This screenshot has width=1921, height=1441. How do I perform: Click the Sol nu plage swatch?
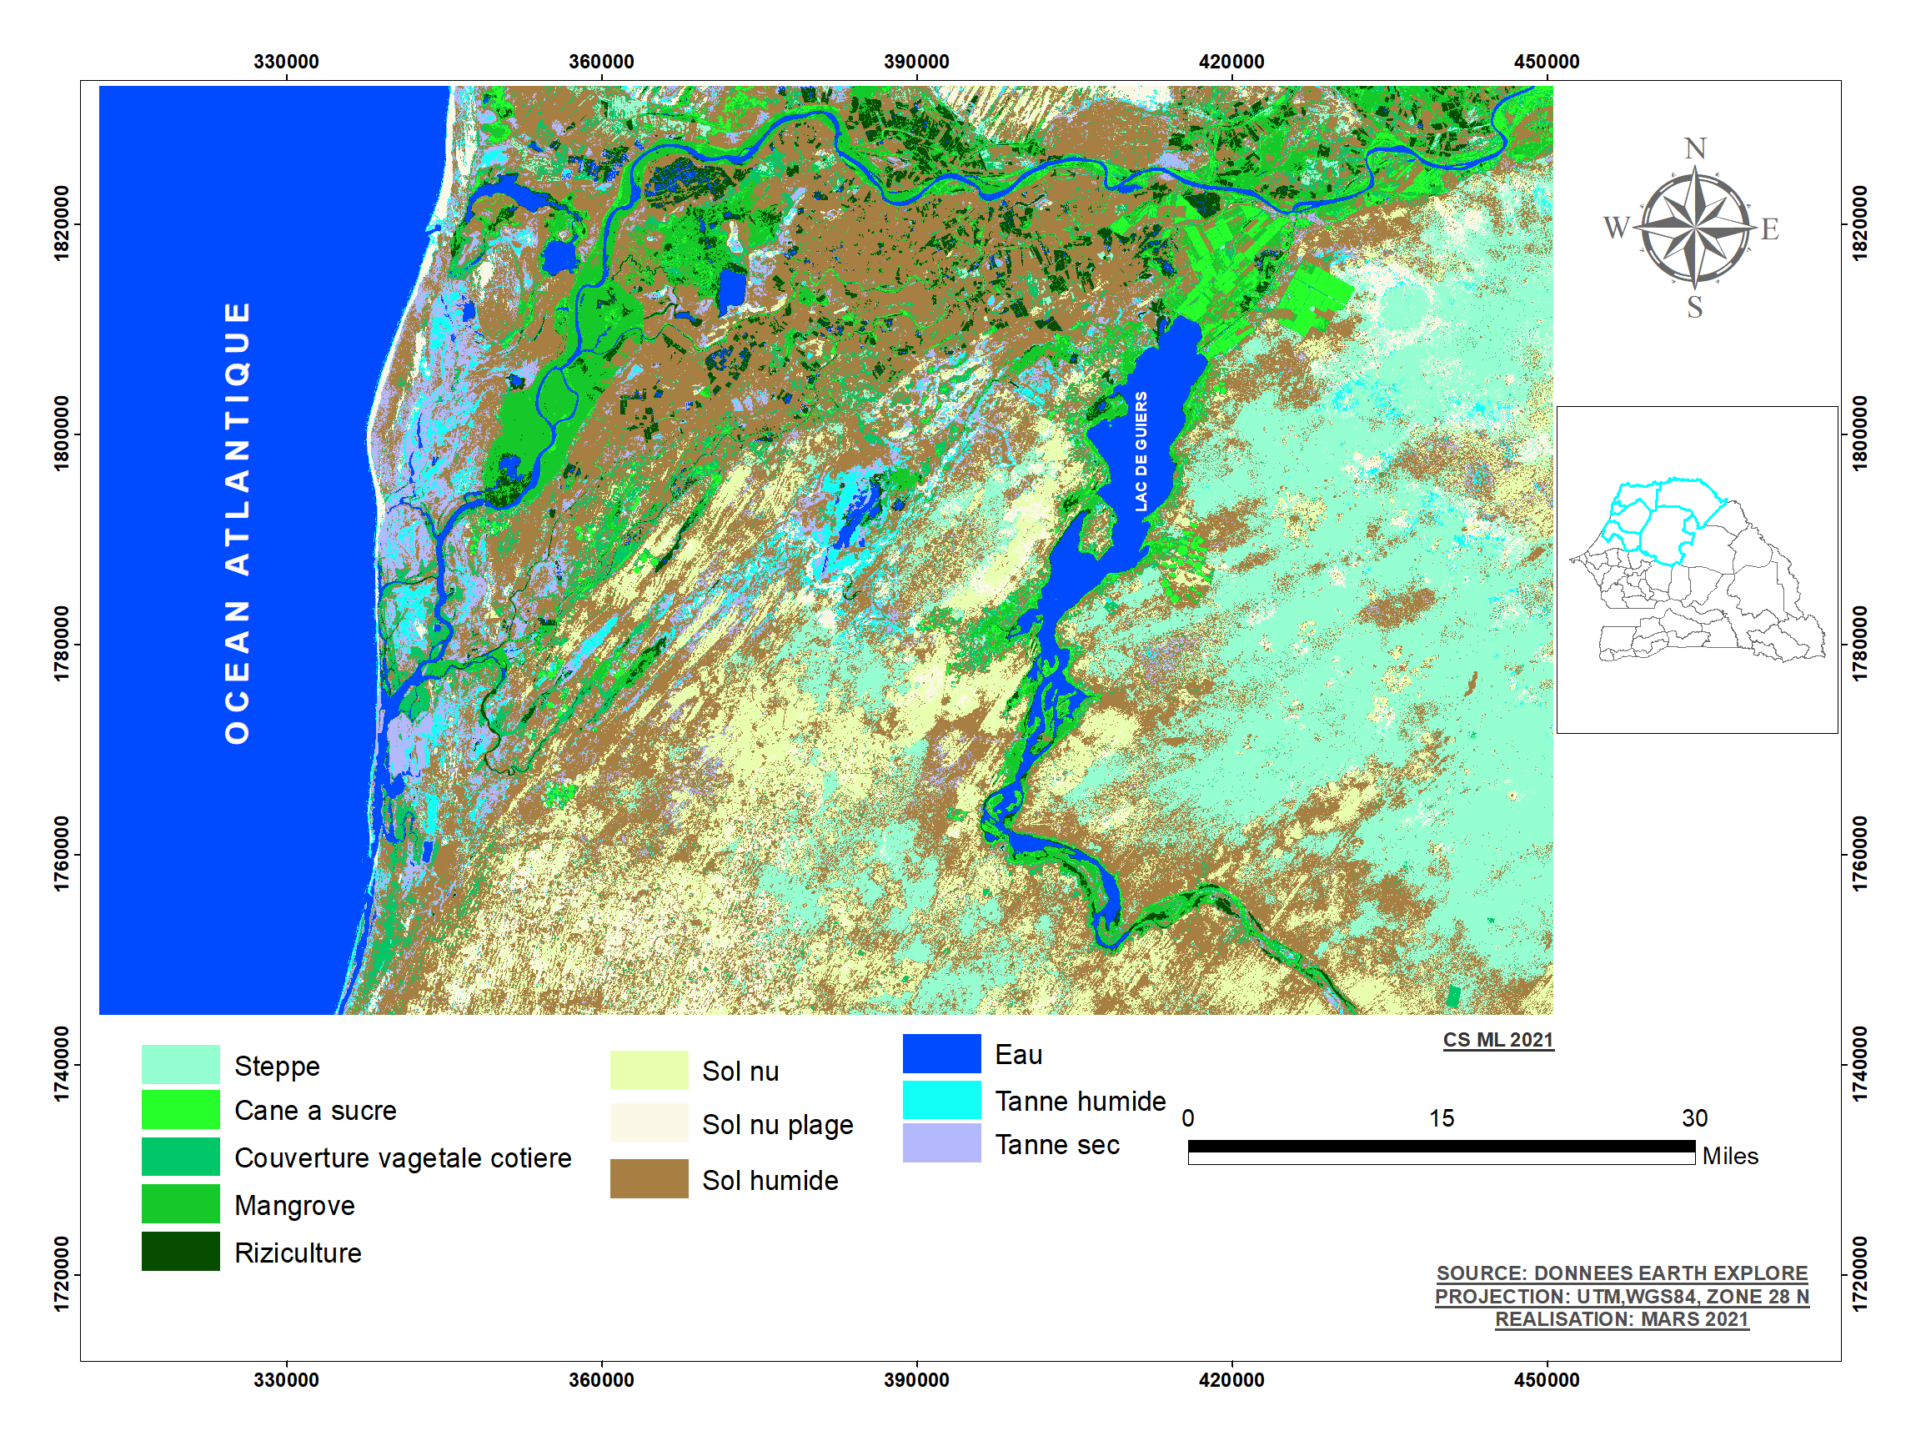(x=649, y=1123)
